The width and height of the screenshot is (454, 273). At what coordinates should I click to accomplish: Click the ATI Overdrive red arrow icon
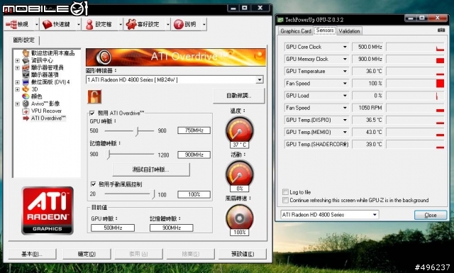click(x=26, y=118)
